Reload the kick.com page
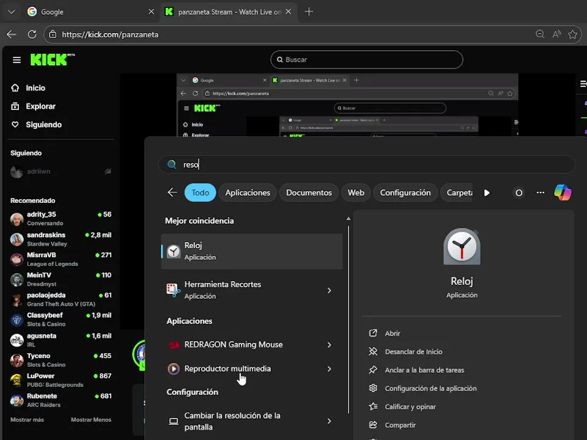Viewport: 587px width, 440px height. click(32, 34)
